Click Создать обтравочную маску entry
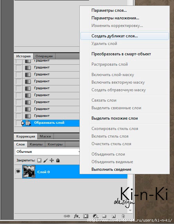 125,90
